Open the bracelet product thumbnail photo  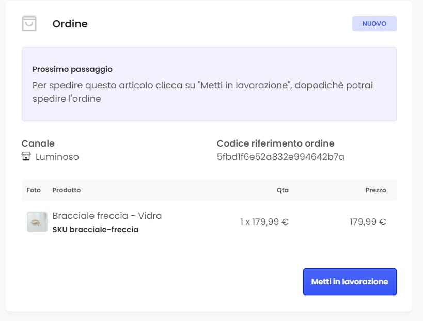37,222
